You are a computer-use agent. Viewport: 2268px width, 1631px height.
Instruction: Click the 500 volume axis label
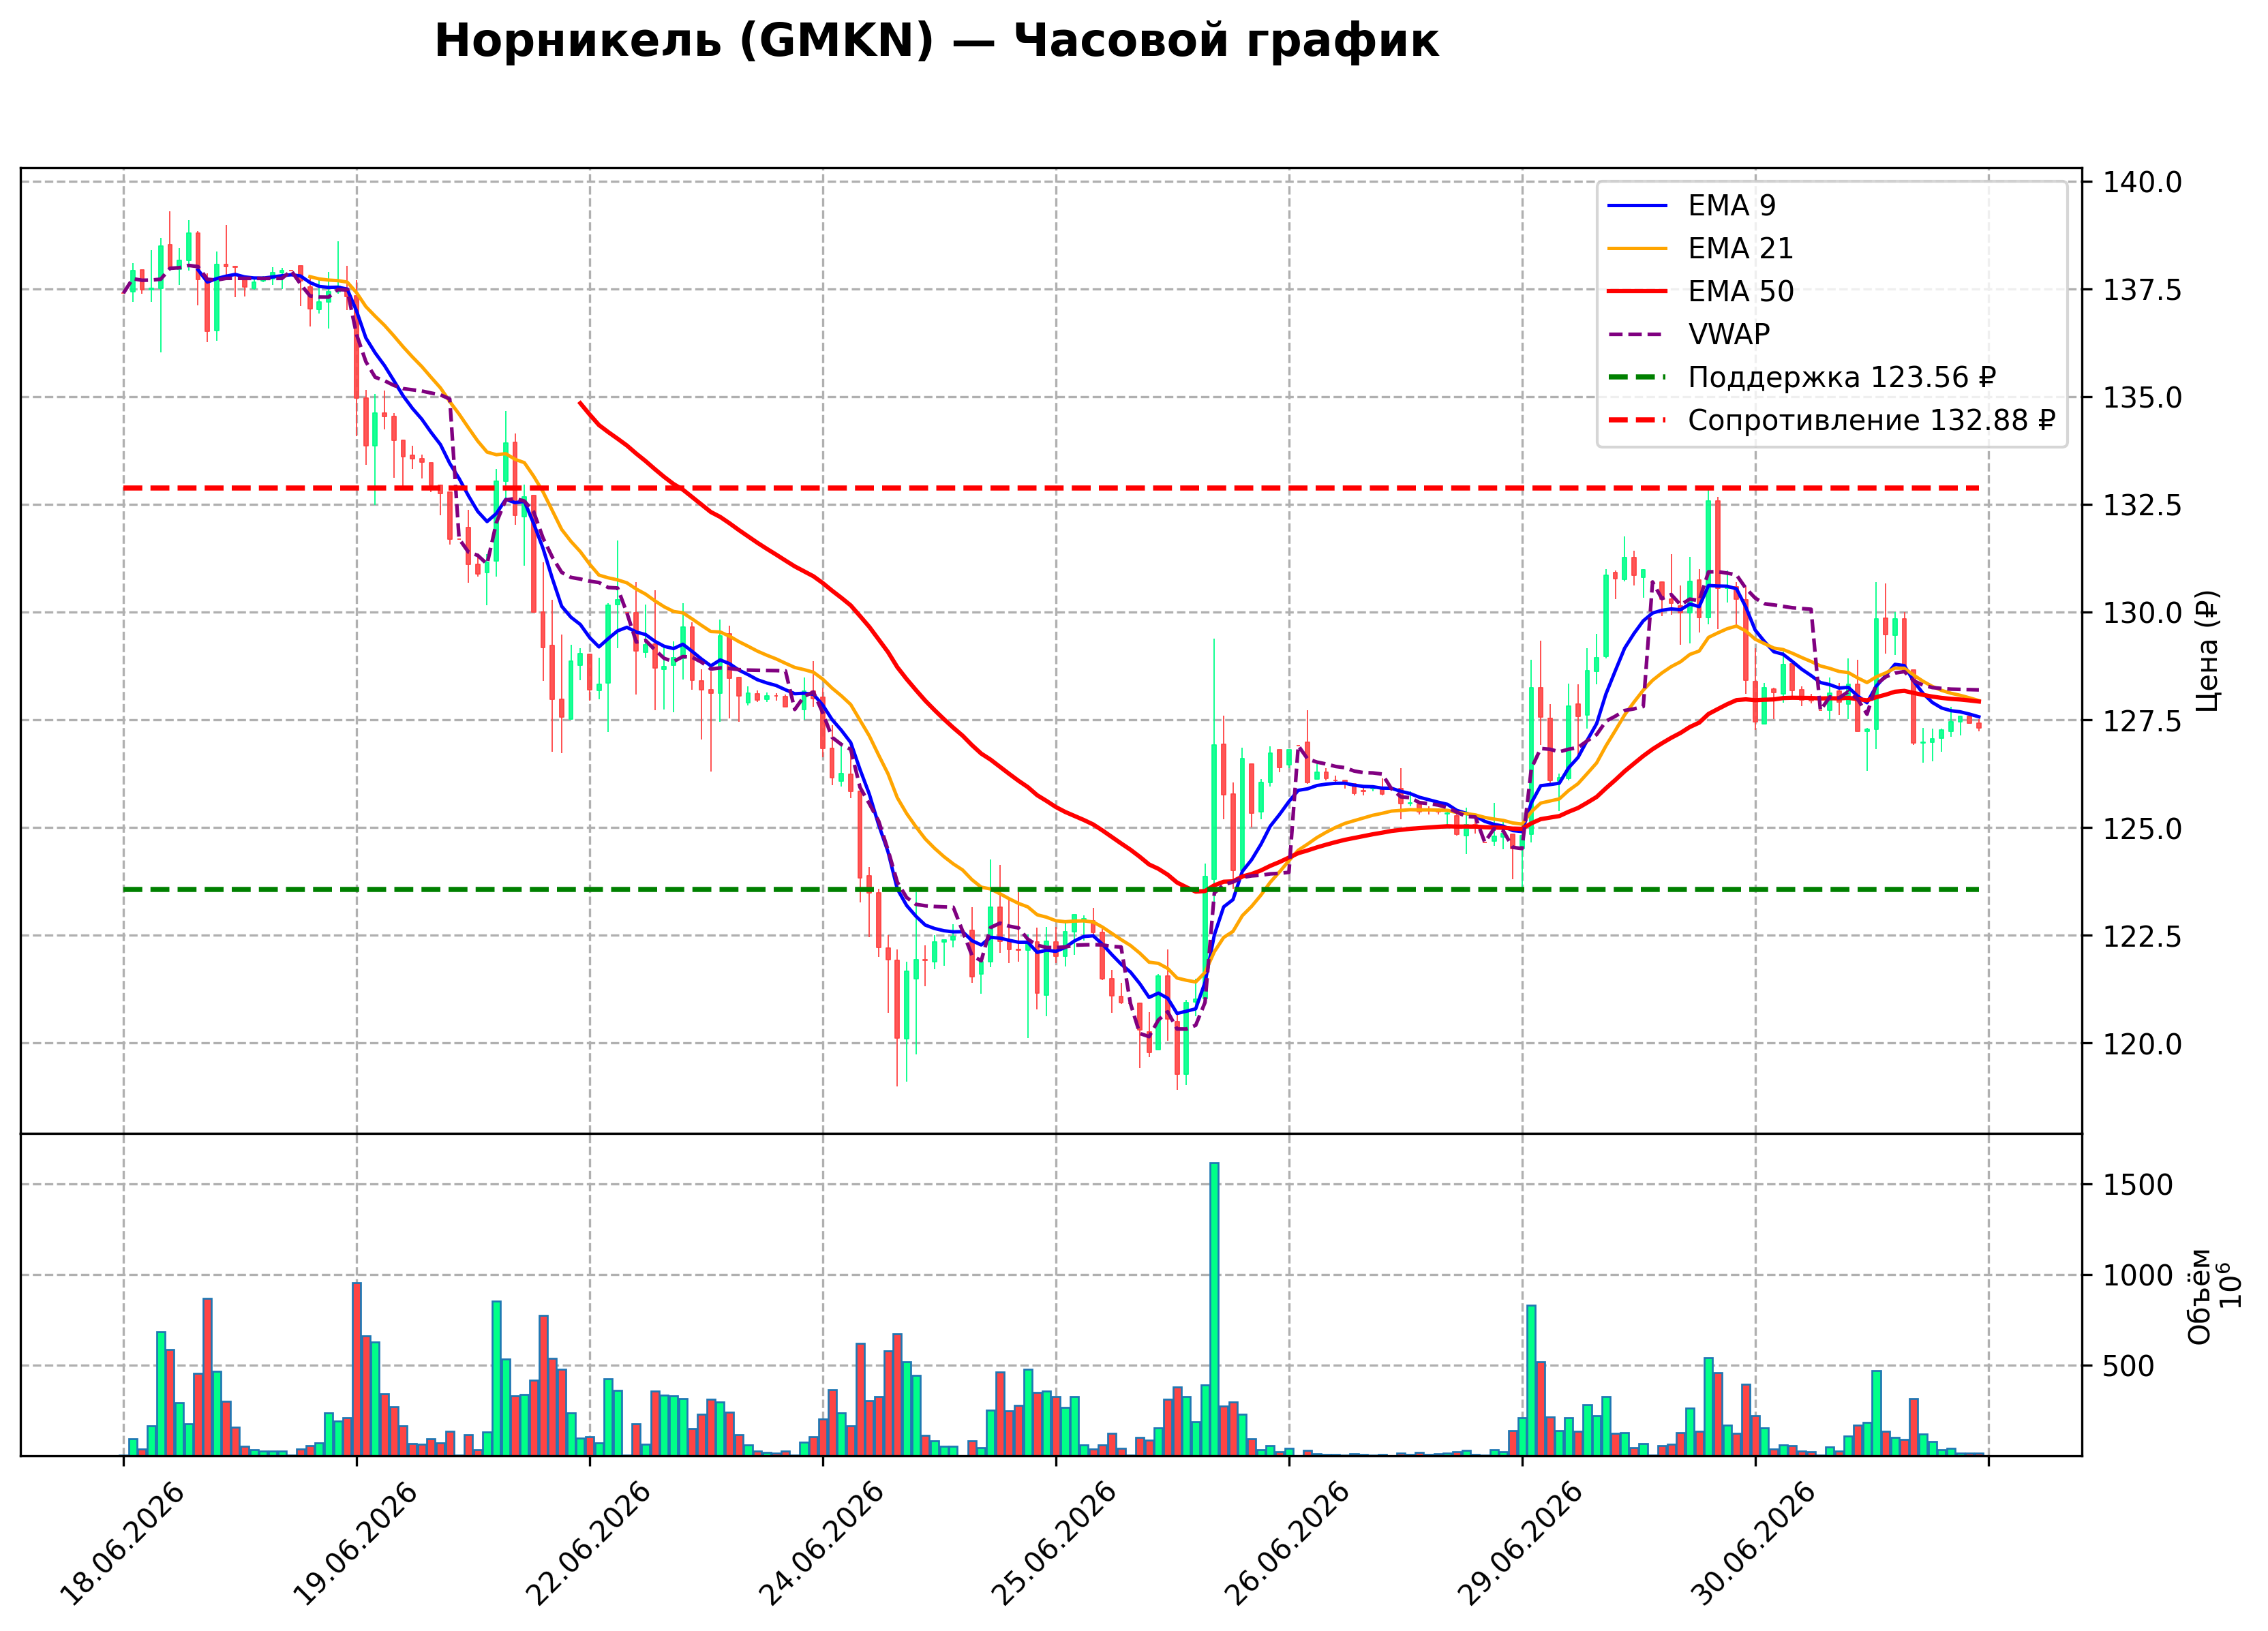point(2129,1366)
